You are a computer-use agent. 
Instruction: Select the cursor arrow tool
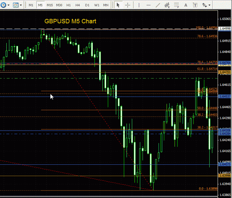click(x=118, y=5)
